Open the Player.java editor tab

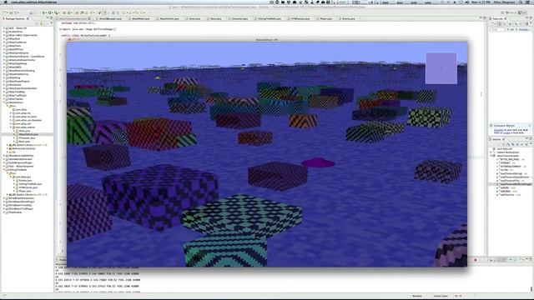pos(326,18)
